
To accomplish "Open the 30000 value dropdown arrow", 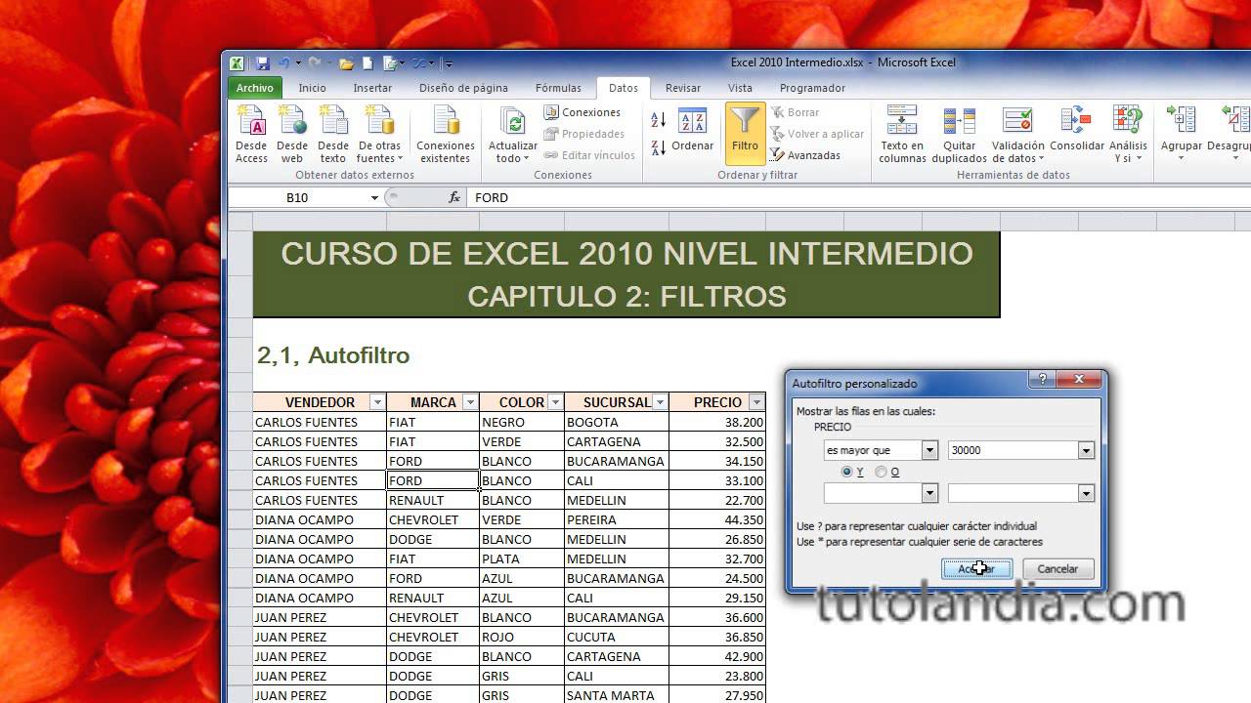I will coord(1086,450).
